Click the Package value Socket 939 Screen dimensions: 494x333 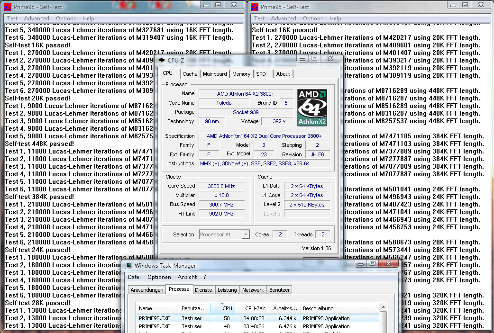pyautogui.click(x=246, y=112)
